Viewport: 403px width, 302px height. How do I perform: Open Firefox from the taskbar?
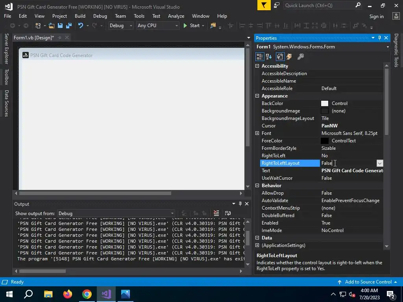(68, 294)
